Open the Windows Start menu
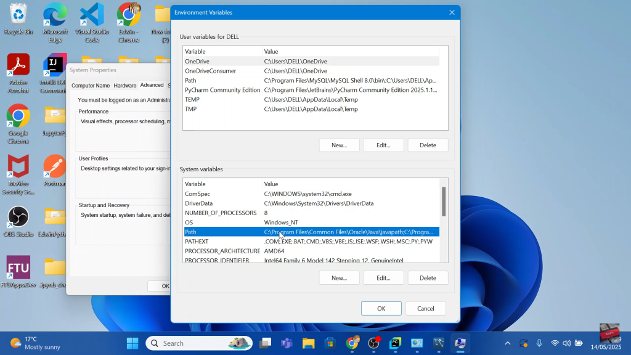 click(x=132, y=343)
